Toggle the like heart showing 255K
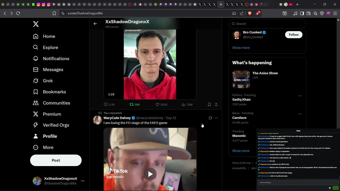This screenshot has height=191, width=340. pyautogui.click(x=161, y=105)
